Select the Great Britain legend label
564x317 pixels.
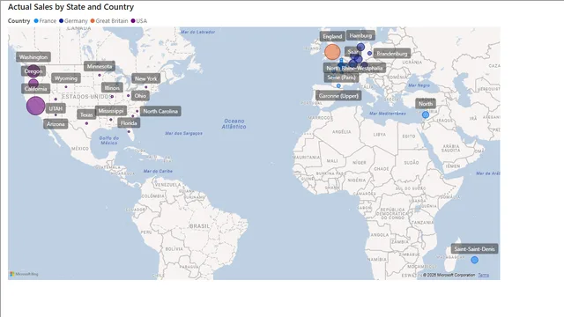(112, 21)
